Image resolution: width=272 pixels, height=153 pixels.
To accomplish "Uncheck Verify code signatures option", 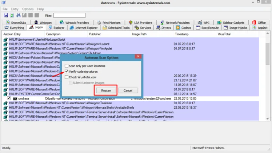I will [67, 71].
